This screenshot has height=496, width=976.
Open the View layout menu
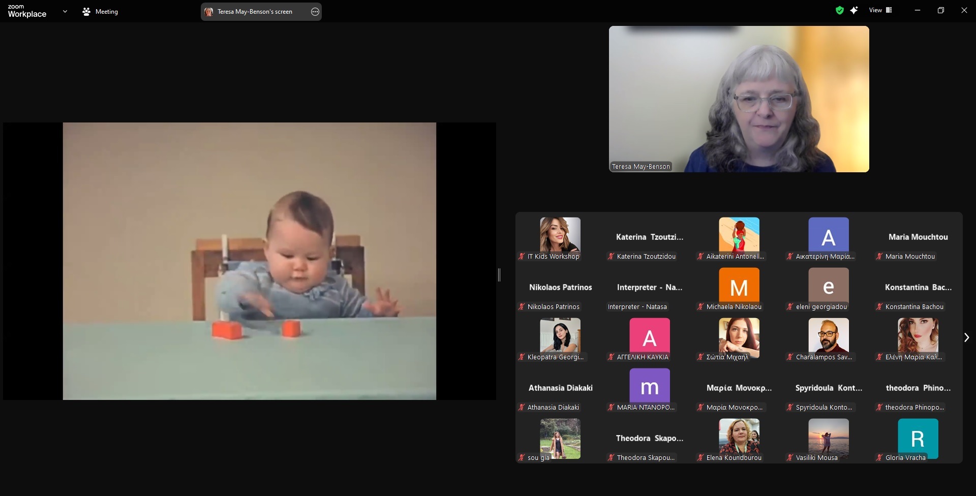tap(880, 10)
